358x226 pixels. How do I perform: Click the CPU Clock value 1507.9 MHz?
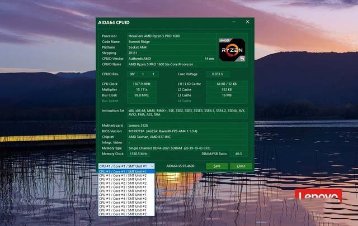click(142, 84)
